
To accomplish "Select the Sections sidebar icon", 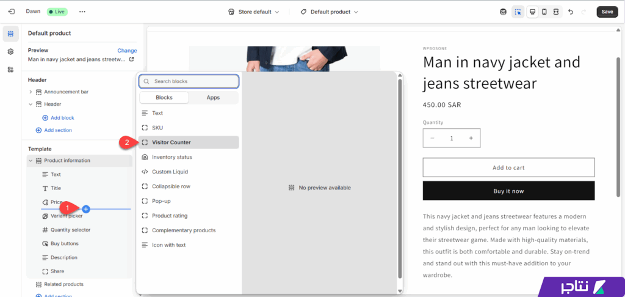I will click(x=10, y=34).
